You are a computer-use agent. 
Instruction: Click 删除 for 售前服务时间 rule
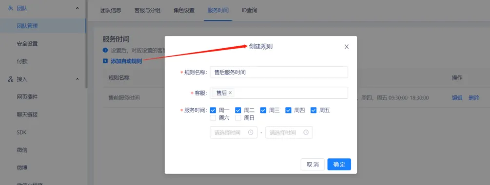point(474,98)
